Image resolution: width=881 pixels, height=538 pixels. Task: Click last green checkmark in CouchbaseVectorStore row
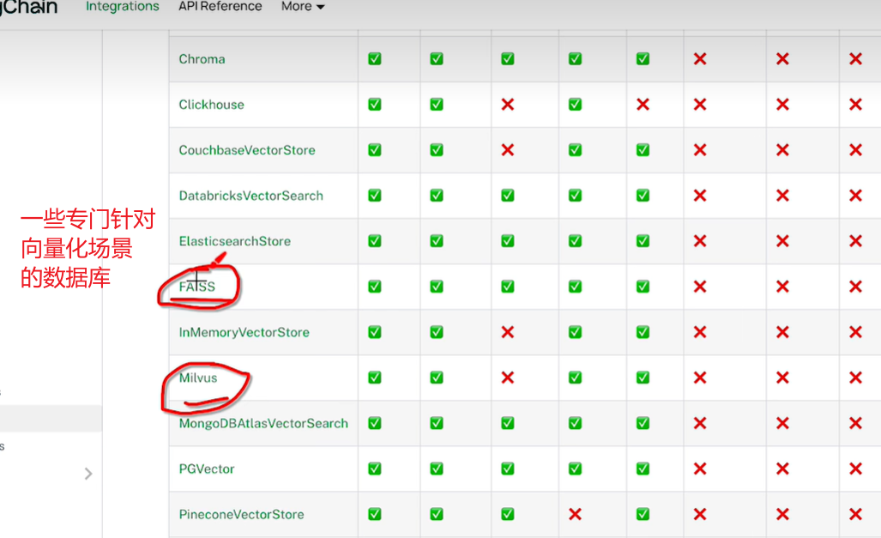tap(643, 150)
